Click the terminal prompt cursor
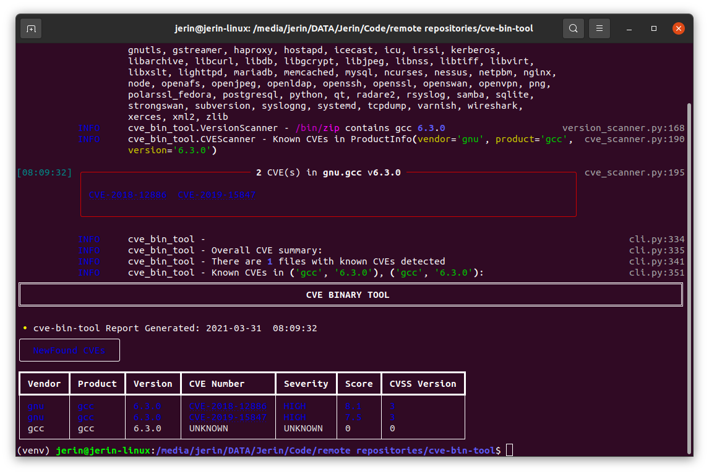 pos(509,450)
